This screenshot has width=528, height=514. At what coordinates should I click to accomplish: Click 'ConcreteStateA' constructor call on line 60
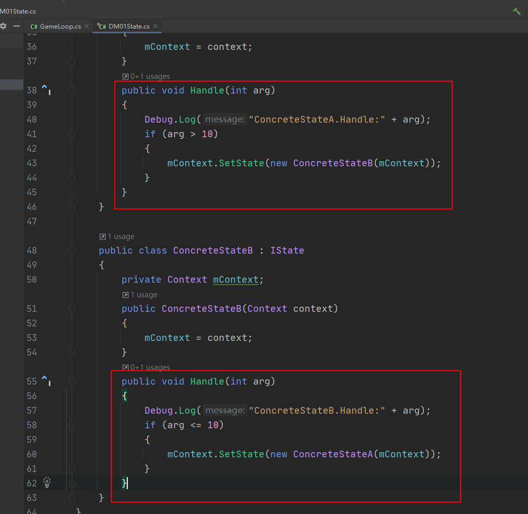point(333,454)
